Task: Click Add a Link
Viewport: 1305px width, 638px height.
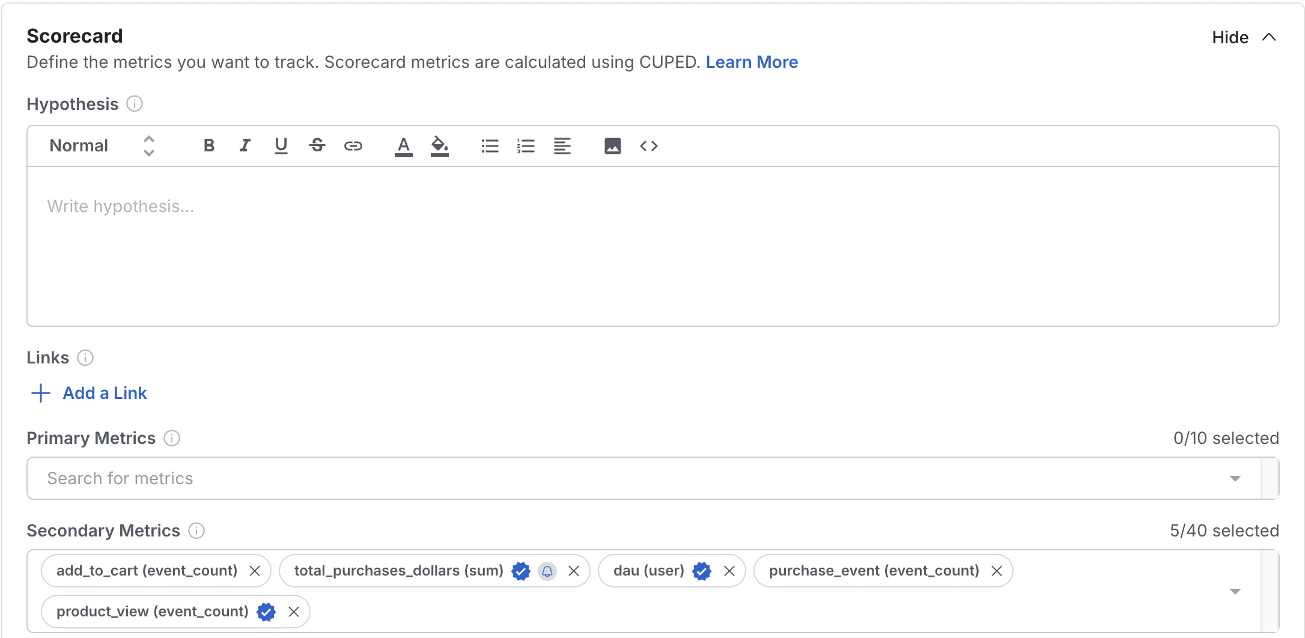Action: point(104,393)
